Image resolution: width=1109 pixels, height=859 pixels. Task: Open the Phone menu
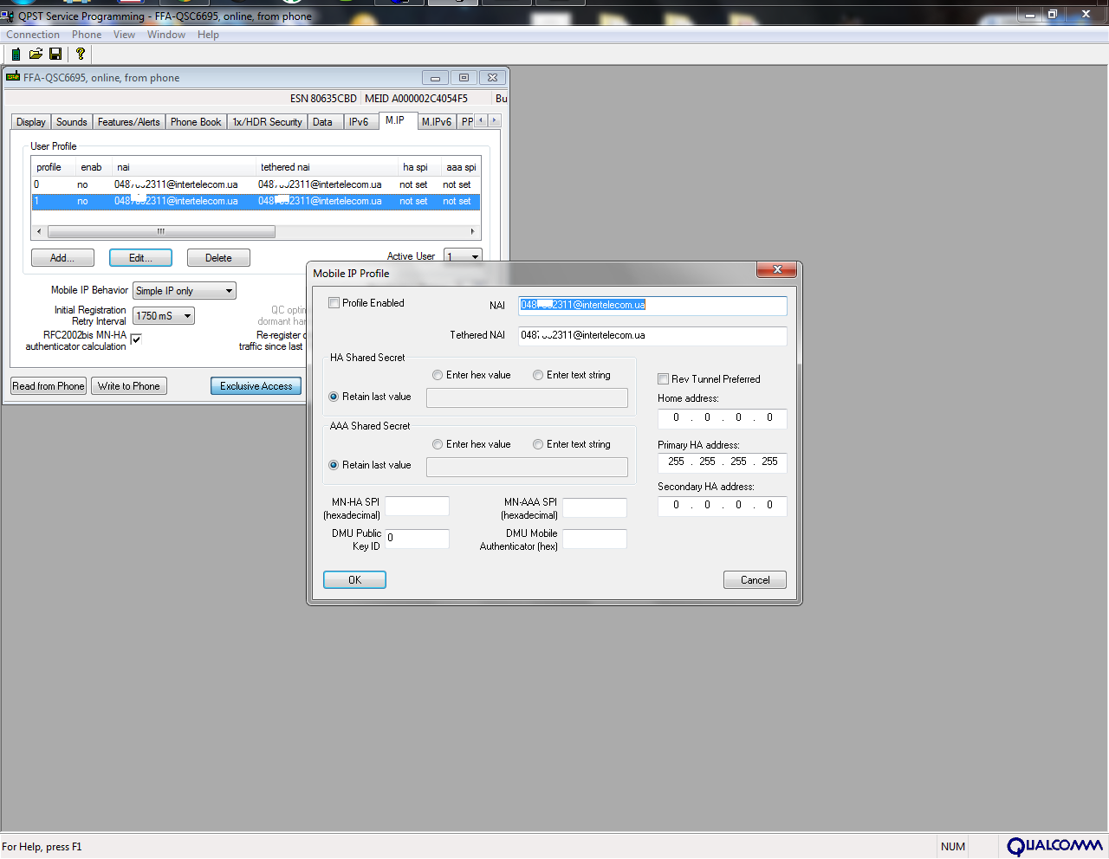pyautogui.click(x=87, y=35)
